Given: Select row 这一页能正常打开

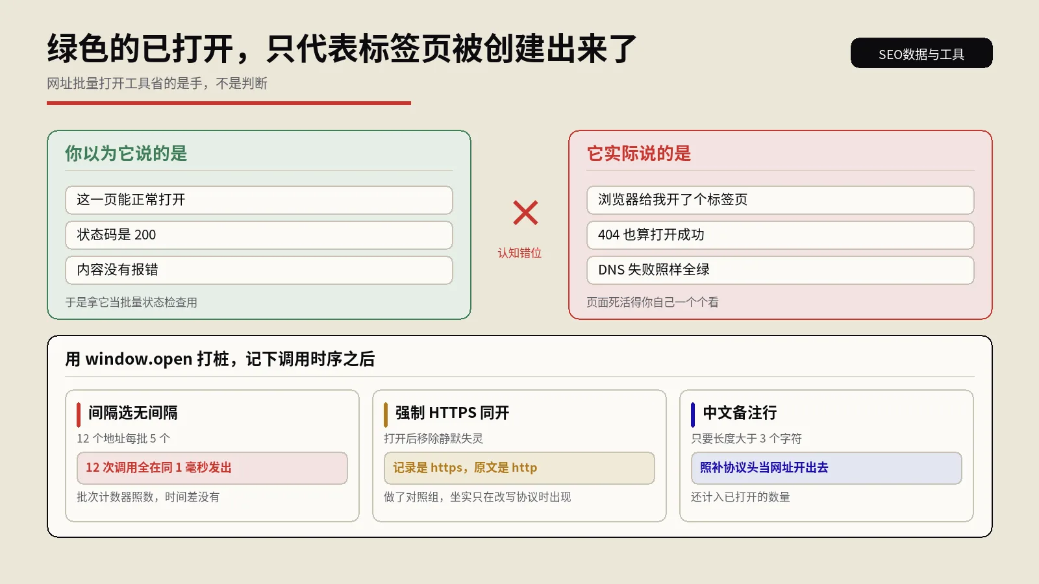Looking at the screenshot, I should (x=259, y=200).
